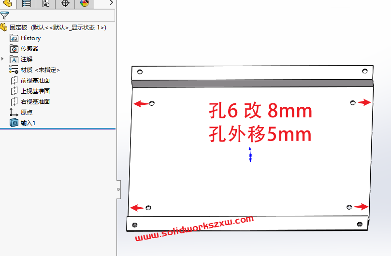The image size is (391, 256).
Task: Select the 传感器 sensors folder
Action: [29, 49]
